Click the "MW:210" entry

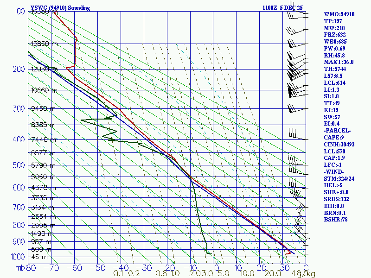334,28
